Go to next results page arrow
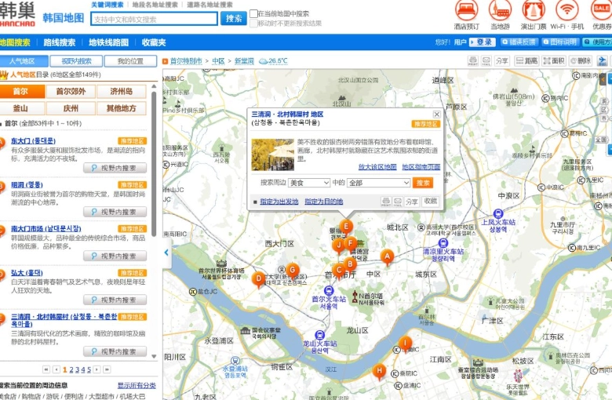 point(97,369)
